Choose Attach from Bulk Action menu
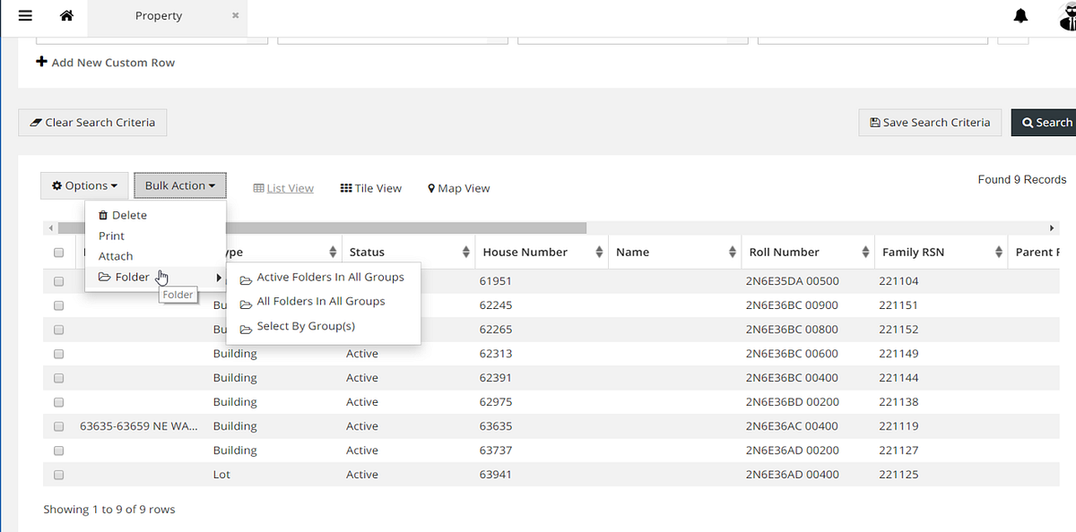 click(116, 256)
